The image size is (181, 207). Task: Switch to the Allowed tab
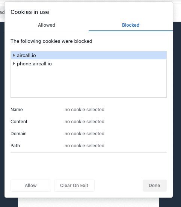pyautogui.click(x=47, y=25)
